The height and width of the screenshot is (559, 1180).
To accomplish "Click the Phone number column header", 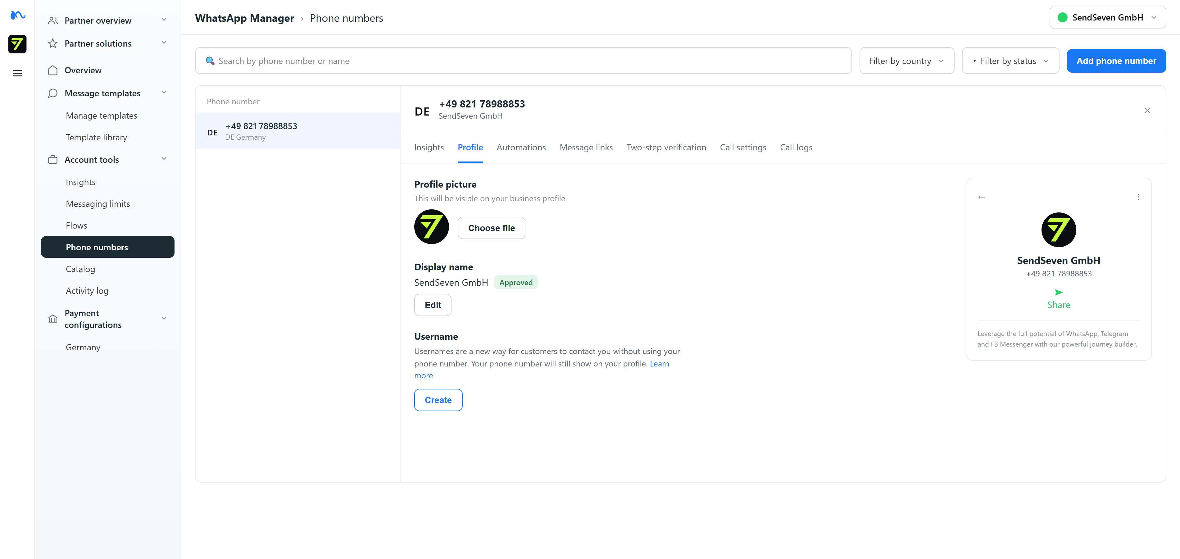I will (x=233, y=101).
